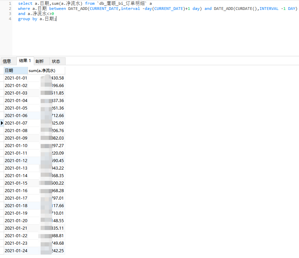Select the 2021-01-03 date cell

tap(16, 93)
